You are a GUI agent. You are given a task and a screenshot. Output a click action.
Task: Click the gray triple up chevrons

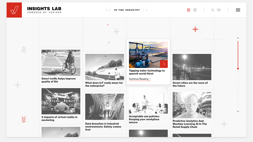(24, 50)
